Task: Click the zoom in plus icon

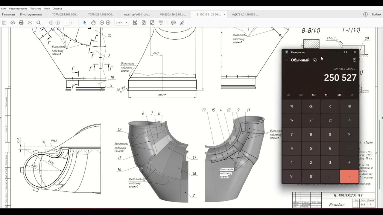Action: click(x=108, y=23)
